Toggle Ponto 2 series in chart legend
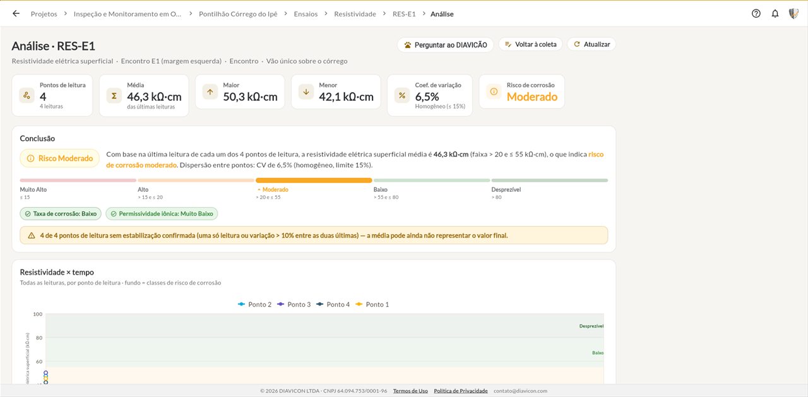The height and width of the screenshot is (397, 808). (x=255, y=304)
